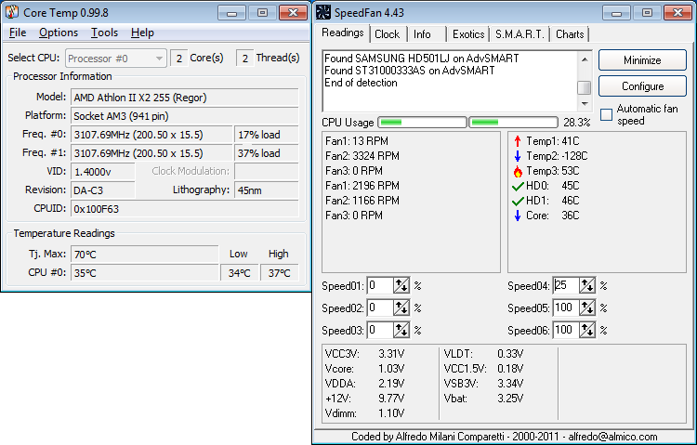Click the High temperature value 37°C
Image resolution: width=697 pixels, height=445 pixels.
click(279, 273)
